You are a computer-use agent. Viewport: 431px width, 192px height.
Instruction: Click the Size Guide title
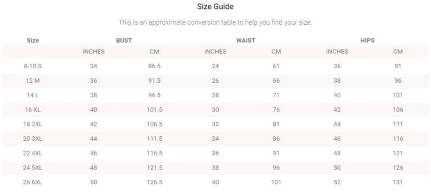pos(215,7)
